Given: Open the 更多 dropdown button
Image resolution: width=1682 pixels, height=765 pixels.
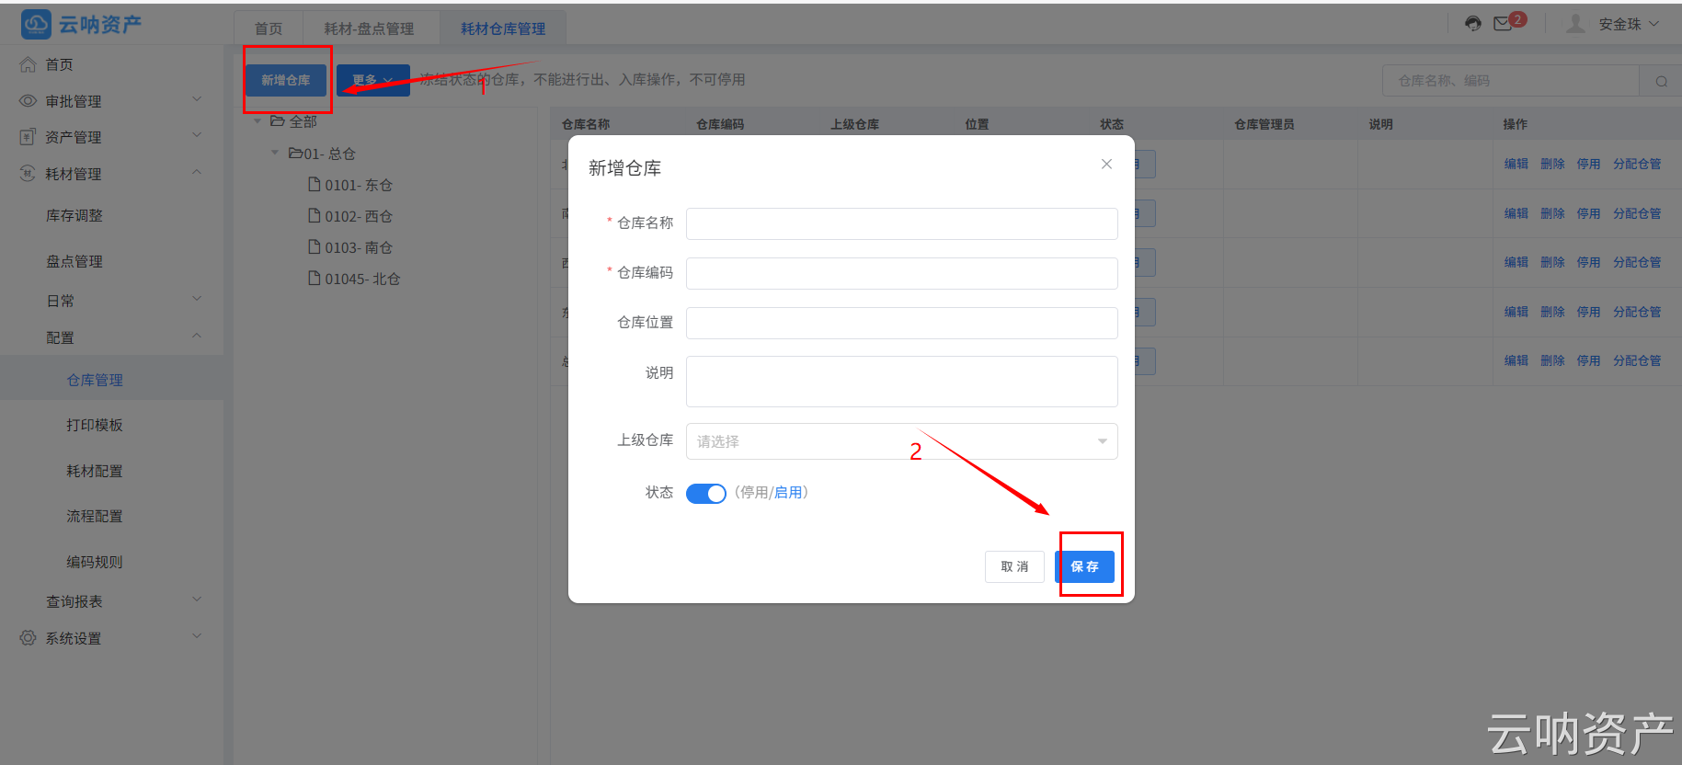Looking at the screenshot, I should [x=372, y=80].
